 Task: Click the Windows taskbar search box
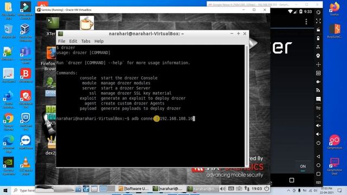24,190
